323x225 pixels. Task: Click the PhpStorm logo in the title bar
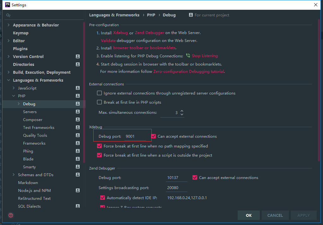pos(7,5)
